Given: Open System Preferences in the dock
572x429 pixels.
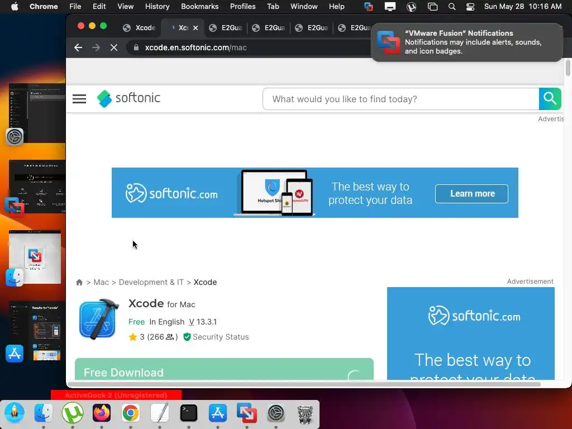Looking at the screenshot, I should click(x=276, y=413).
